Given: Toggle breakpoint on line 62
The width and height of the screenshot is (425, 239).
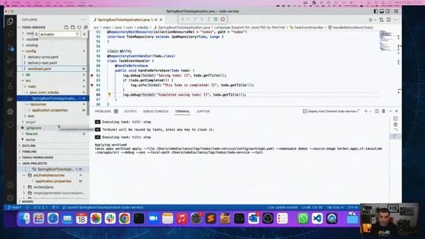Looking at the screenshot, I should [x=92, y=75].
